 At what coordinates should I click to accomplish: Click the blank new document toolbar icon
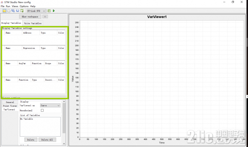point(9,11)
